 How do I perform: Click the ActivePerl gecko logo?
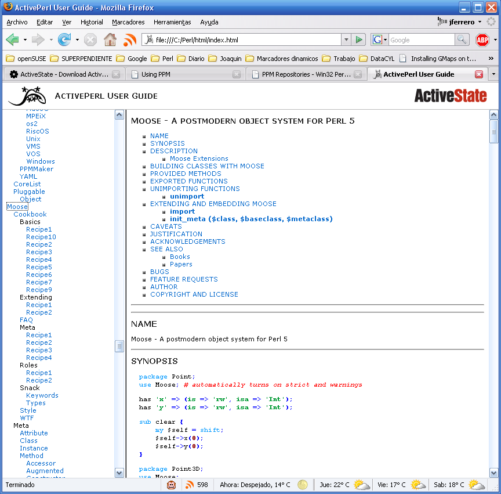(27, 96)
